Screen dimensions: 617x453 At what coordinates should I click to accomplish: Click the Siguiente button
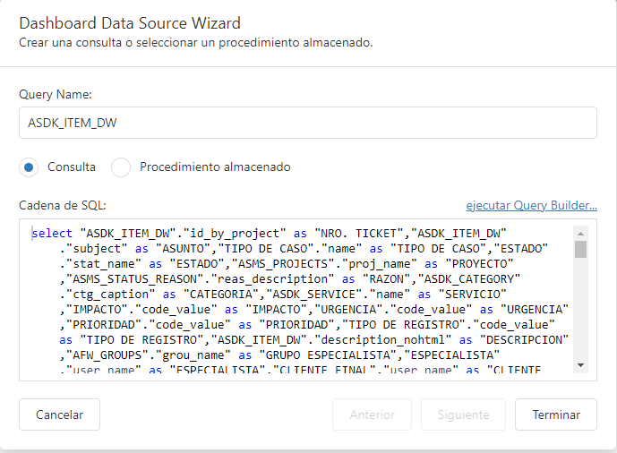coord(463,415)
